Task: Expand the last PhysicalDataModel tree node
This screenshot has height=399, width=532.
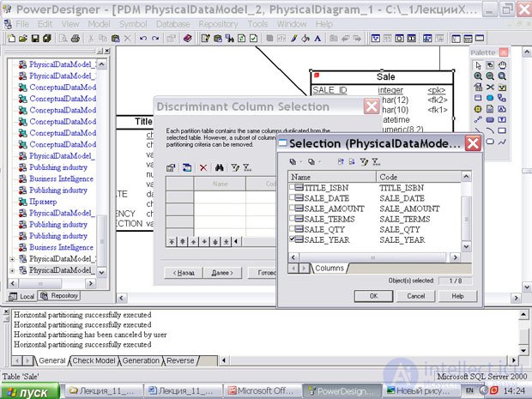Action: (12, 271)
